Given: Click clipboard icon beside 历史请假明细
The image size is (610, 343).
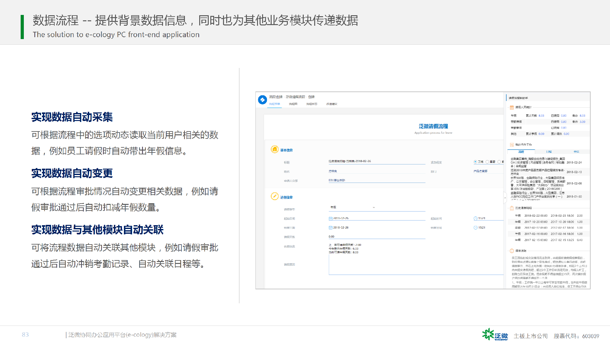Looking at the screenshot, I should [512, 208].
